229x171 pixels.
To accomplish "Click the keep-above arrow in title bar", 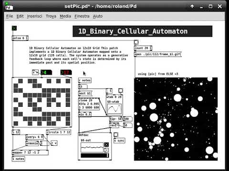I will point(192,6).
